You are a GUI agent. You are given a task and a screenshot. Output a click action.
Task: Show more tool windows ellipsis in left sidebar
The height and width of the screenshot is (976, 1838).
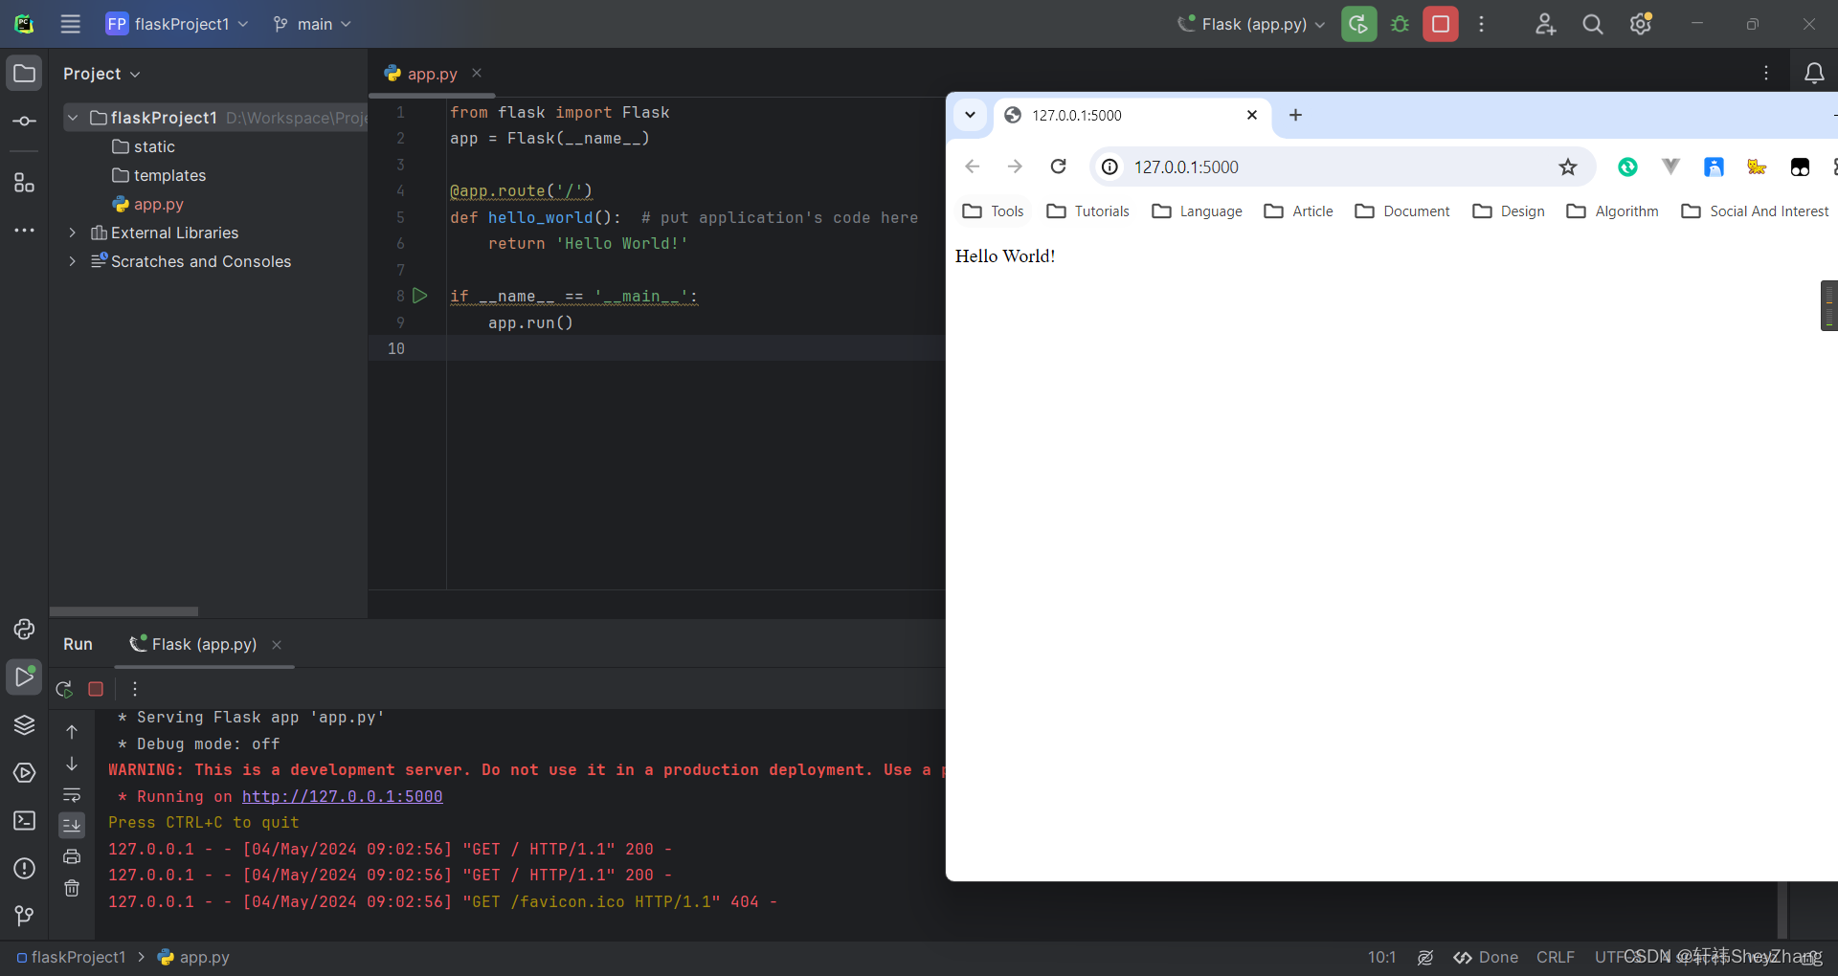pos(24,230)
